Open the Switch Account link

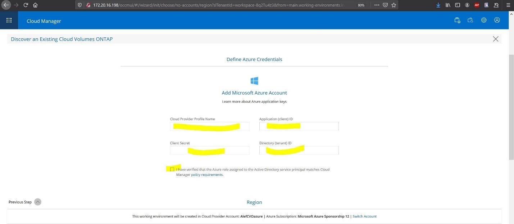[365, 216]
